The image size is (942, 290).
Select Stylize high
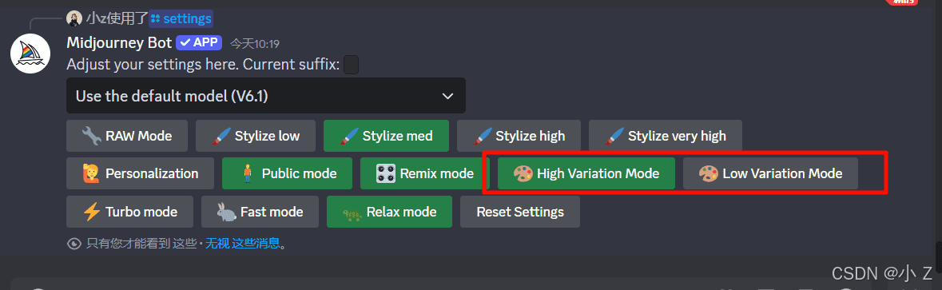(x=519, y=136)
